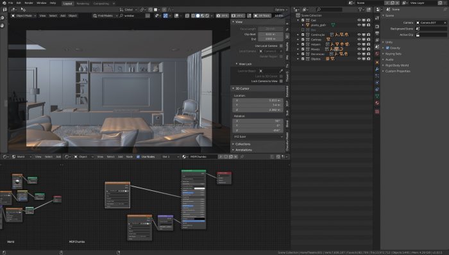Add a new workspace with plus button
449x255 pixels.
[114, 3]
